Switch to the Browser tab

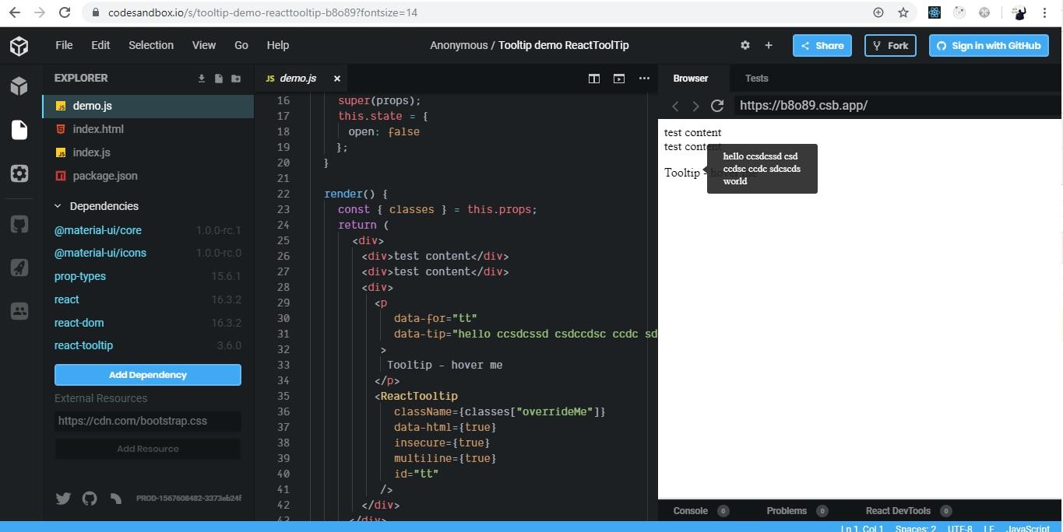point(691,79)
